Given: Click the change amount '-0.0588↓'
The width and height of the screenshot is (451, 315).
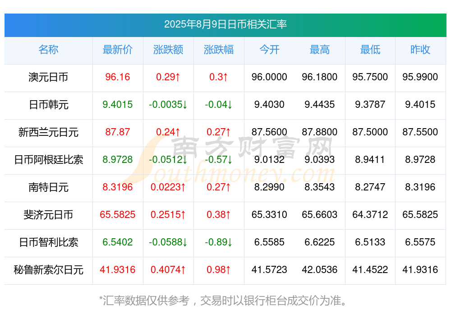Looking at the screenshot, I should click(x=168, y=242).
